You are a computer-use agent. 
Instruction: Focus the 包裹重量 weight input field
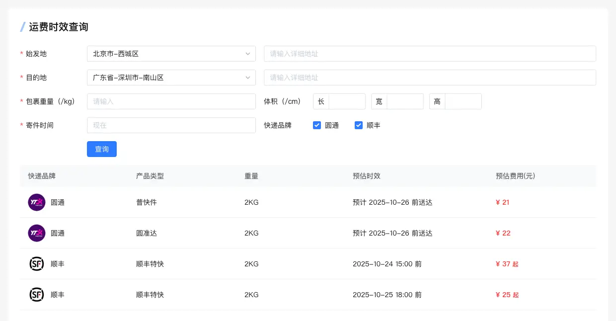click(x=171, y=101)
